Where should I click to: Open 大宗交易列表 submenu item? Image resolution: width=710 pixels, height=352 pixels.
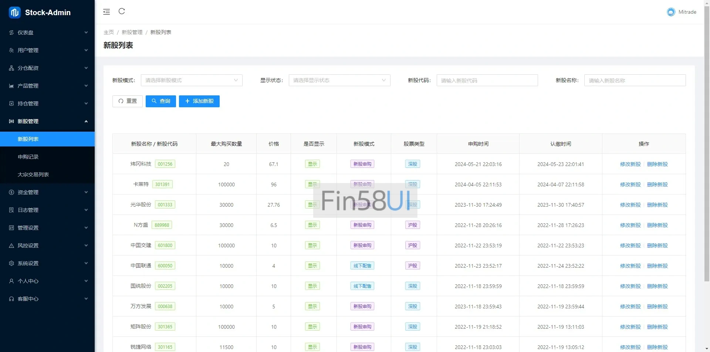coord(33,175)
